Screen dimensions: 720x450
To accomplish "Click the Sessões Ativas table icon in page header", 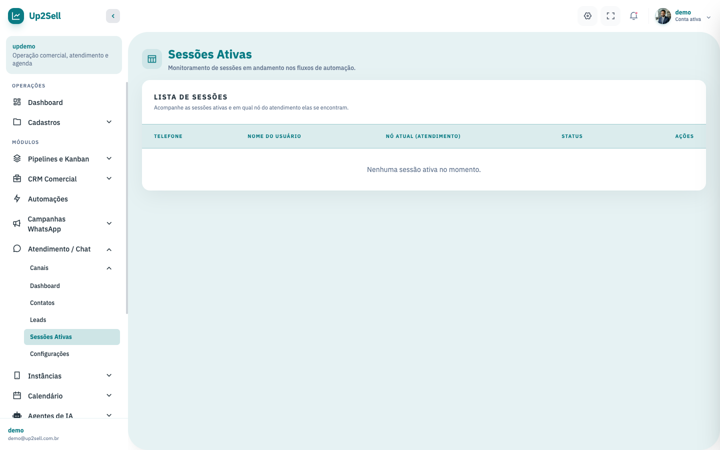I will 152,59.
